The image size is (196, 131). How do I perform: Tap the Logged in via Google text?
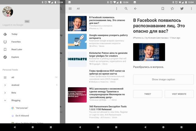(x=13, y=25)
